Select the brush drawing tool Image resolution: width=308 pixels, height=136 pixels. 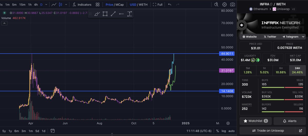point(97,14)
